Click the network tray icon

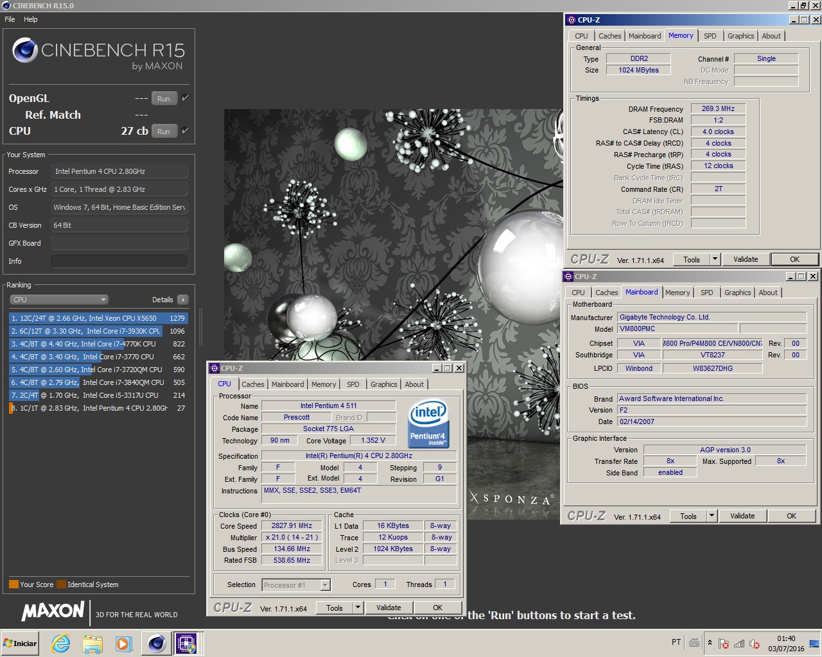739,644
